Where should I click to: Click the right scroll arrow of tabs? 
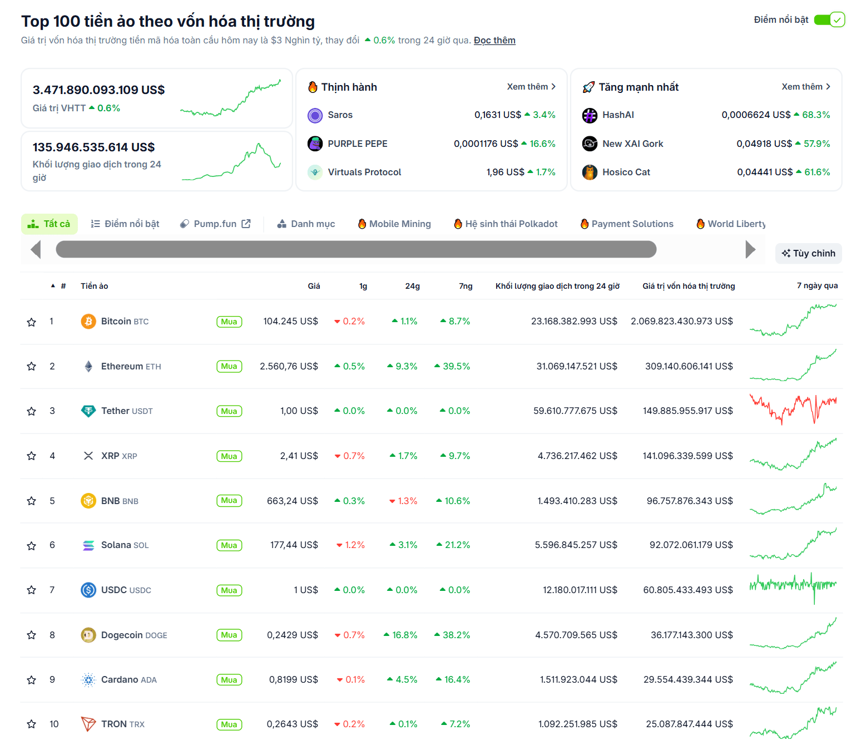pyautogui.click(x=750, y=249)
